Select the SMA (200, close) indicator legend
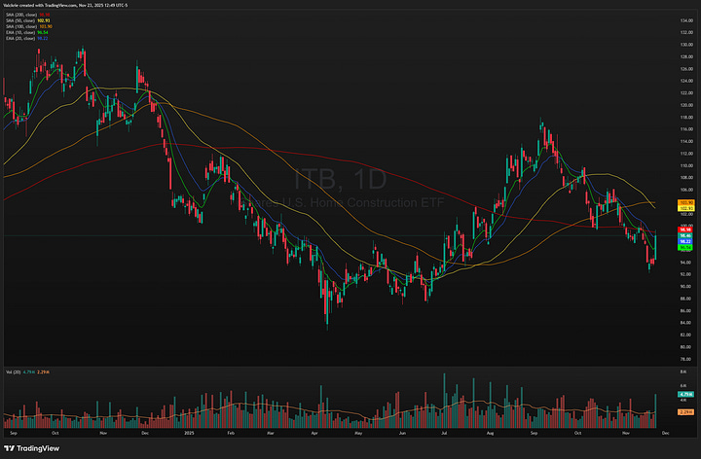Viewport: 701px width, 459px height. [x=27, y=15]
